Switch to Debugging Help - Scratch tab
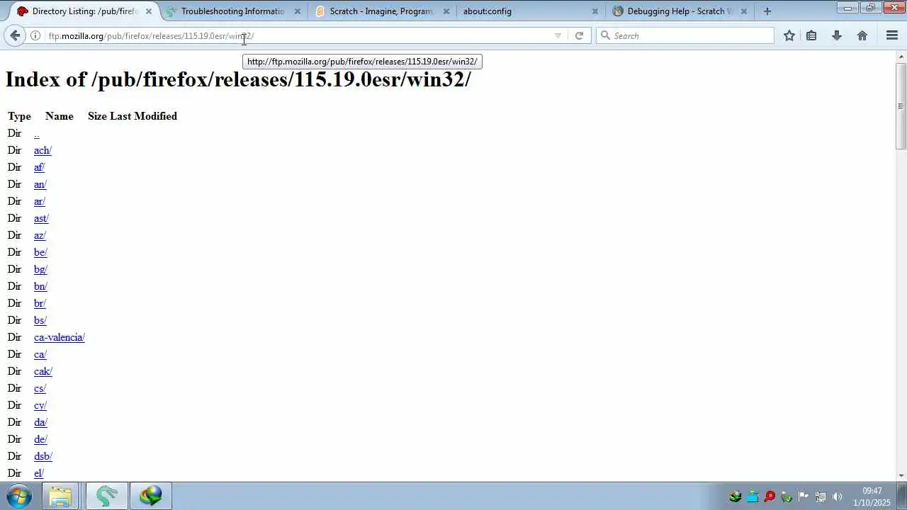This screenshot has width=907, height=510. (x=679, y=11)
